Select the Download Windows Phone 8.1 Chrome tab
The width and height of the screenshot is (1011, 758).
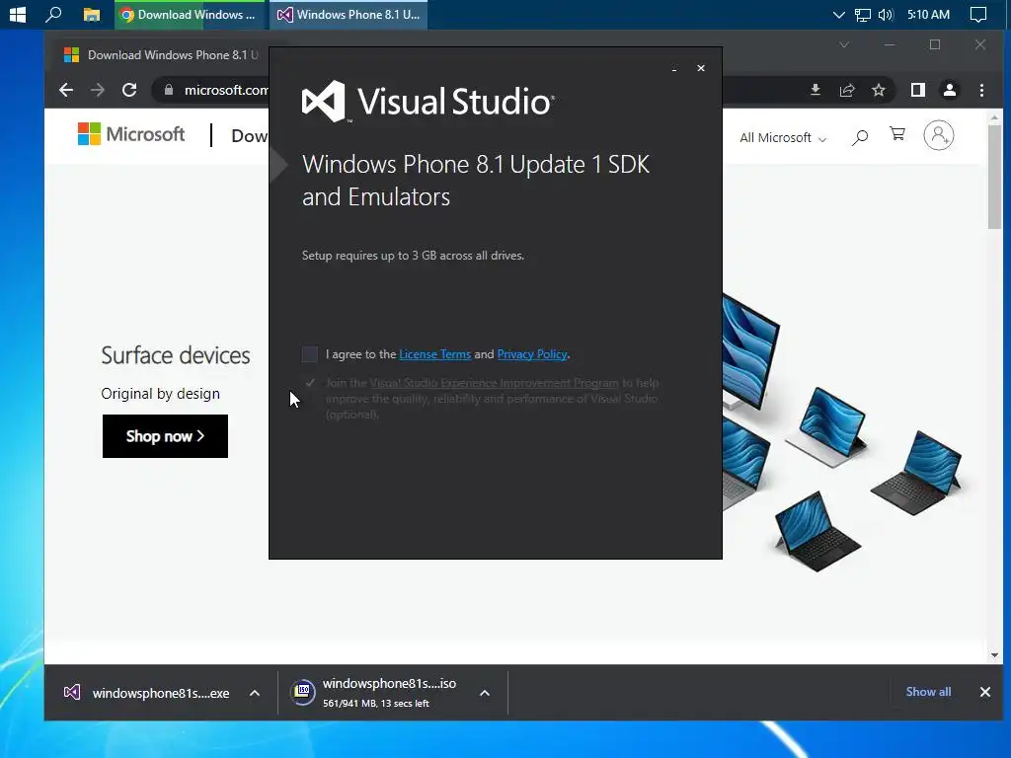(161, 55)
